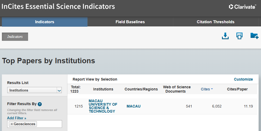Image resolution: width=261 pixels, height=131 pixels.
Task: Select the Indicators tab
Action: pos(45,22)
